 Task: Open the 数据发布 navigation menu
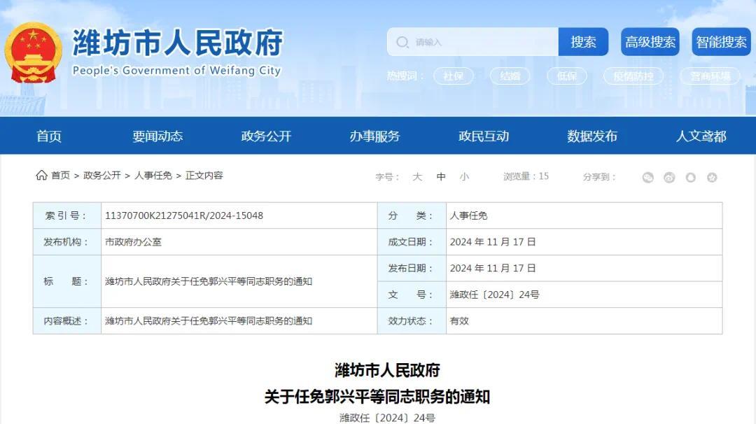(593, 136)
